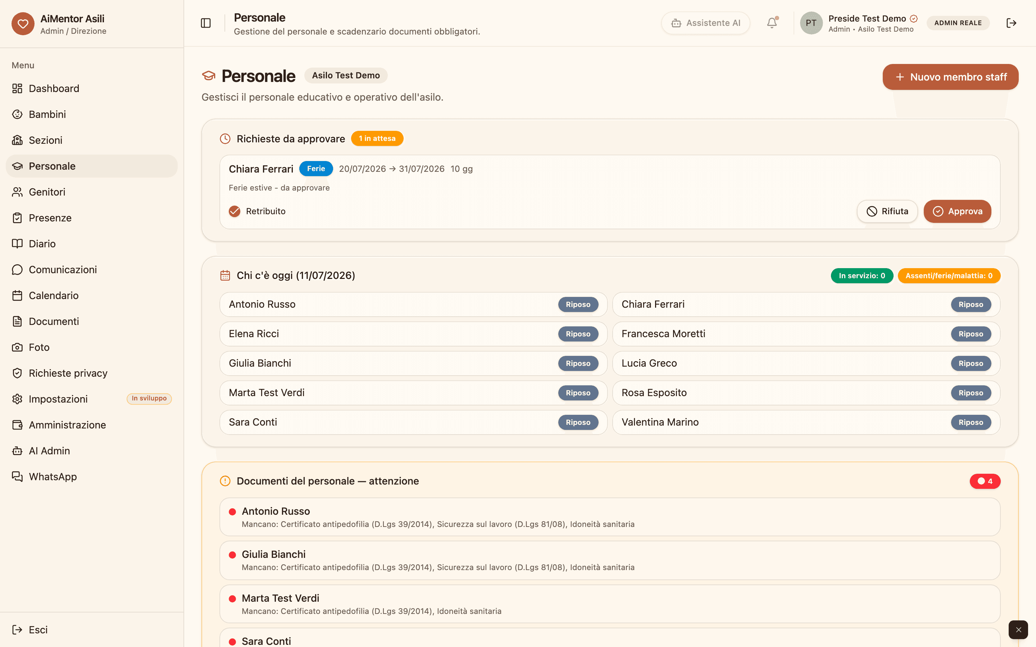Click calendar icon beside Chi c'è oggi
This screenshot has width=1036, height=647.
pos(225,276)
